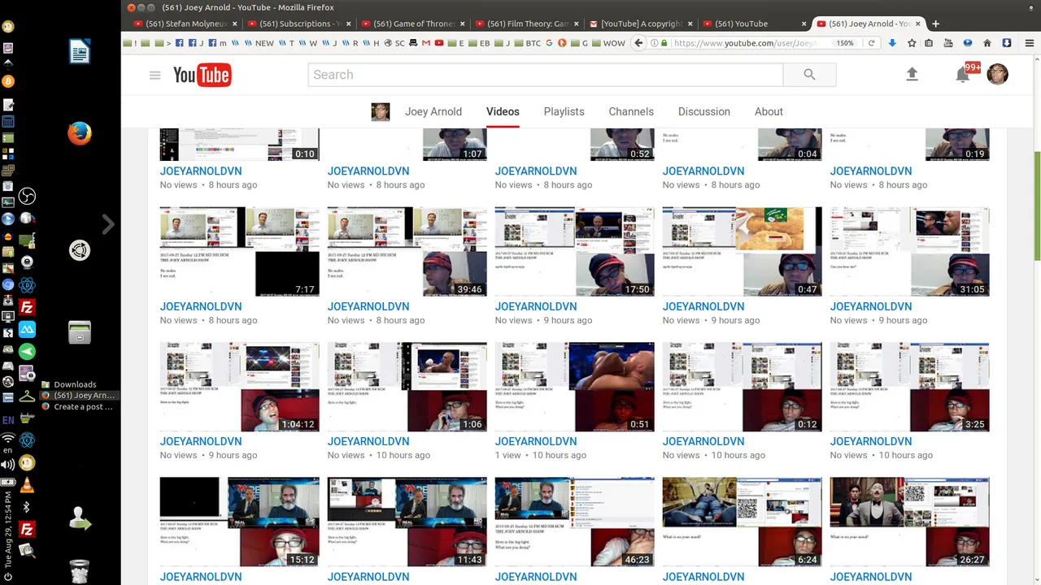Click the Ubuntu logo circle icon
This screenshot has width=1041, height=585.
(79, 250)
